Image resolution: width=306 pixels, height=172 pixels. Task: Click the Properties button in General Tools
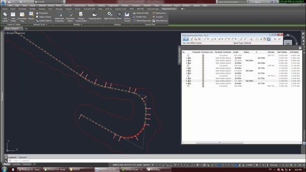(42, 13)
